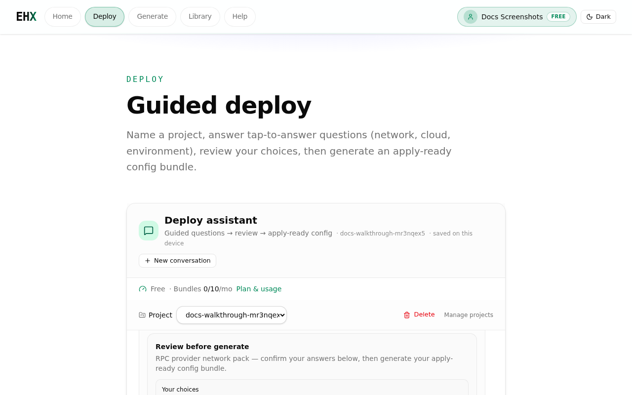Open the Help tab
This screenshot has height=395, width=632.
(240, 17)
